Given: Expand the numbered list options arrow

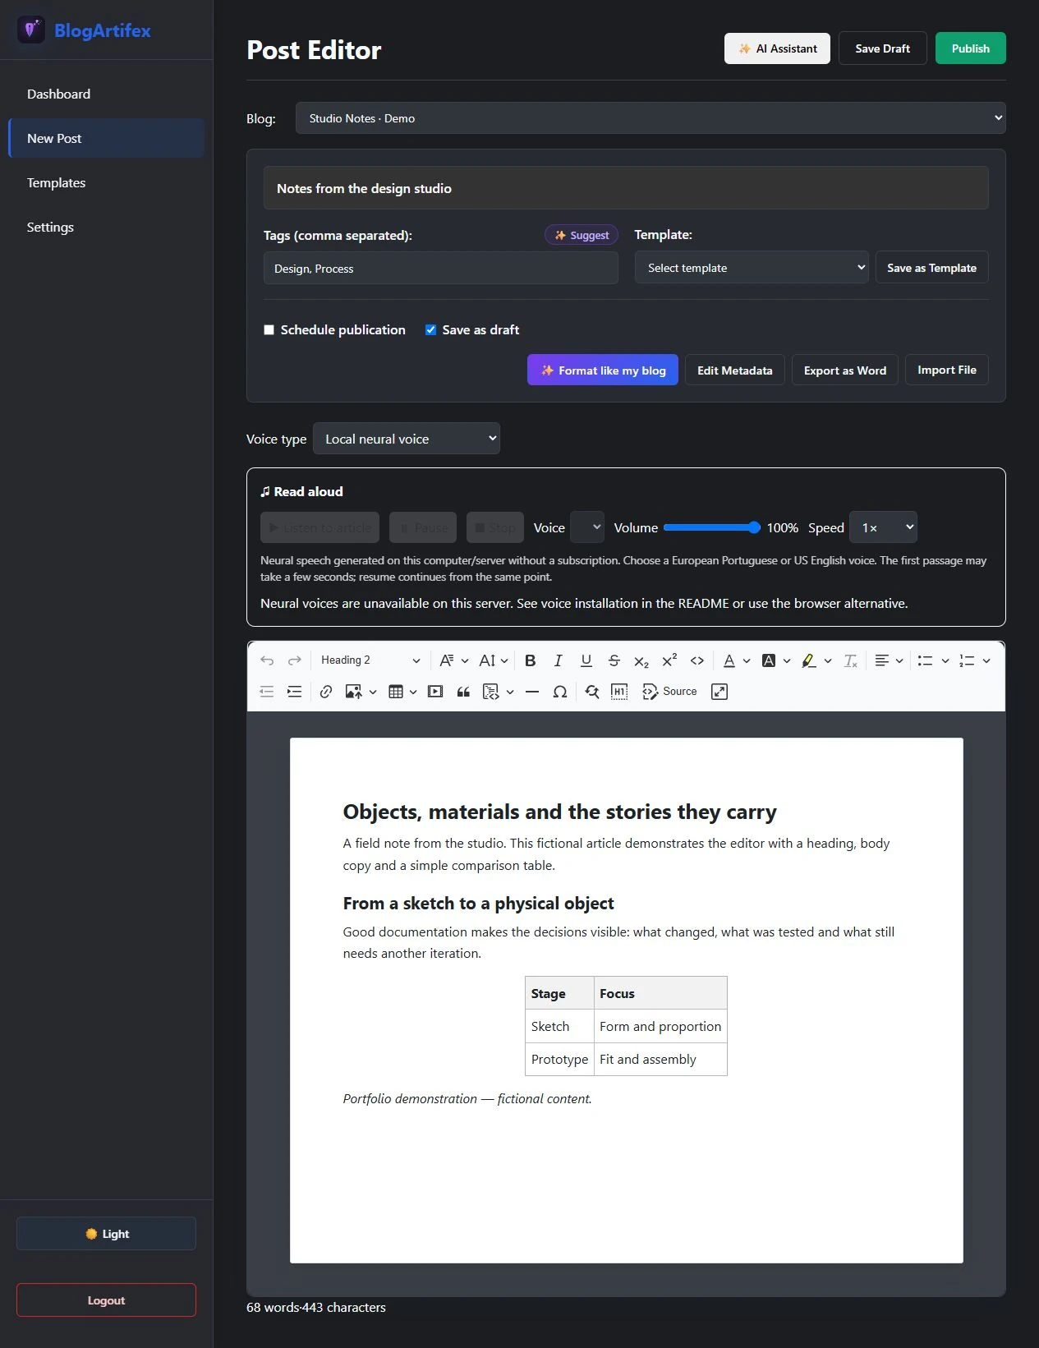Looking at the screenshot, I should tap(986, 660).
